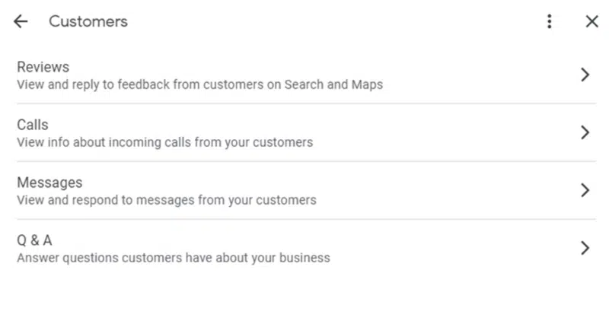Expand Messages using its chevron arrow
The height and width of the screenshot is (311, 609).
click(x=585, y=190)
